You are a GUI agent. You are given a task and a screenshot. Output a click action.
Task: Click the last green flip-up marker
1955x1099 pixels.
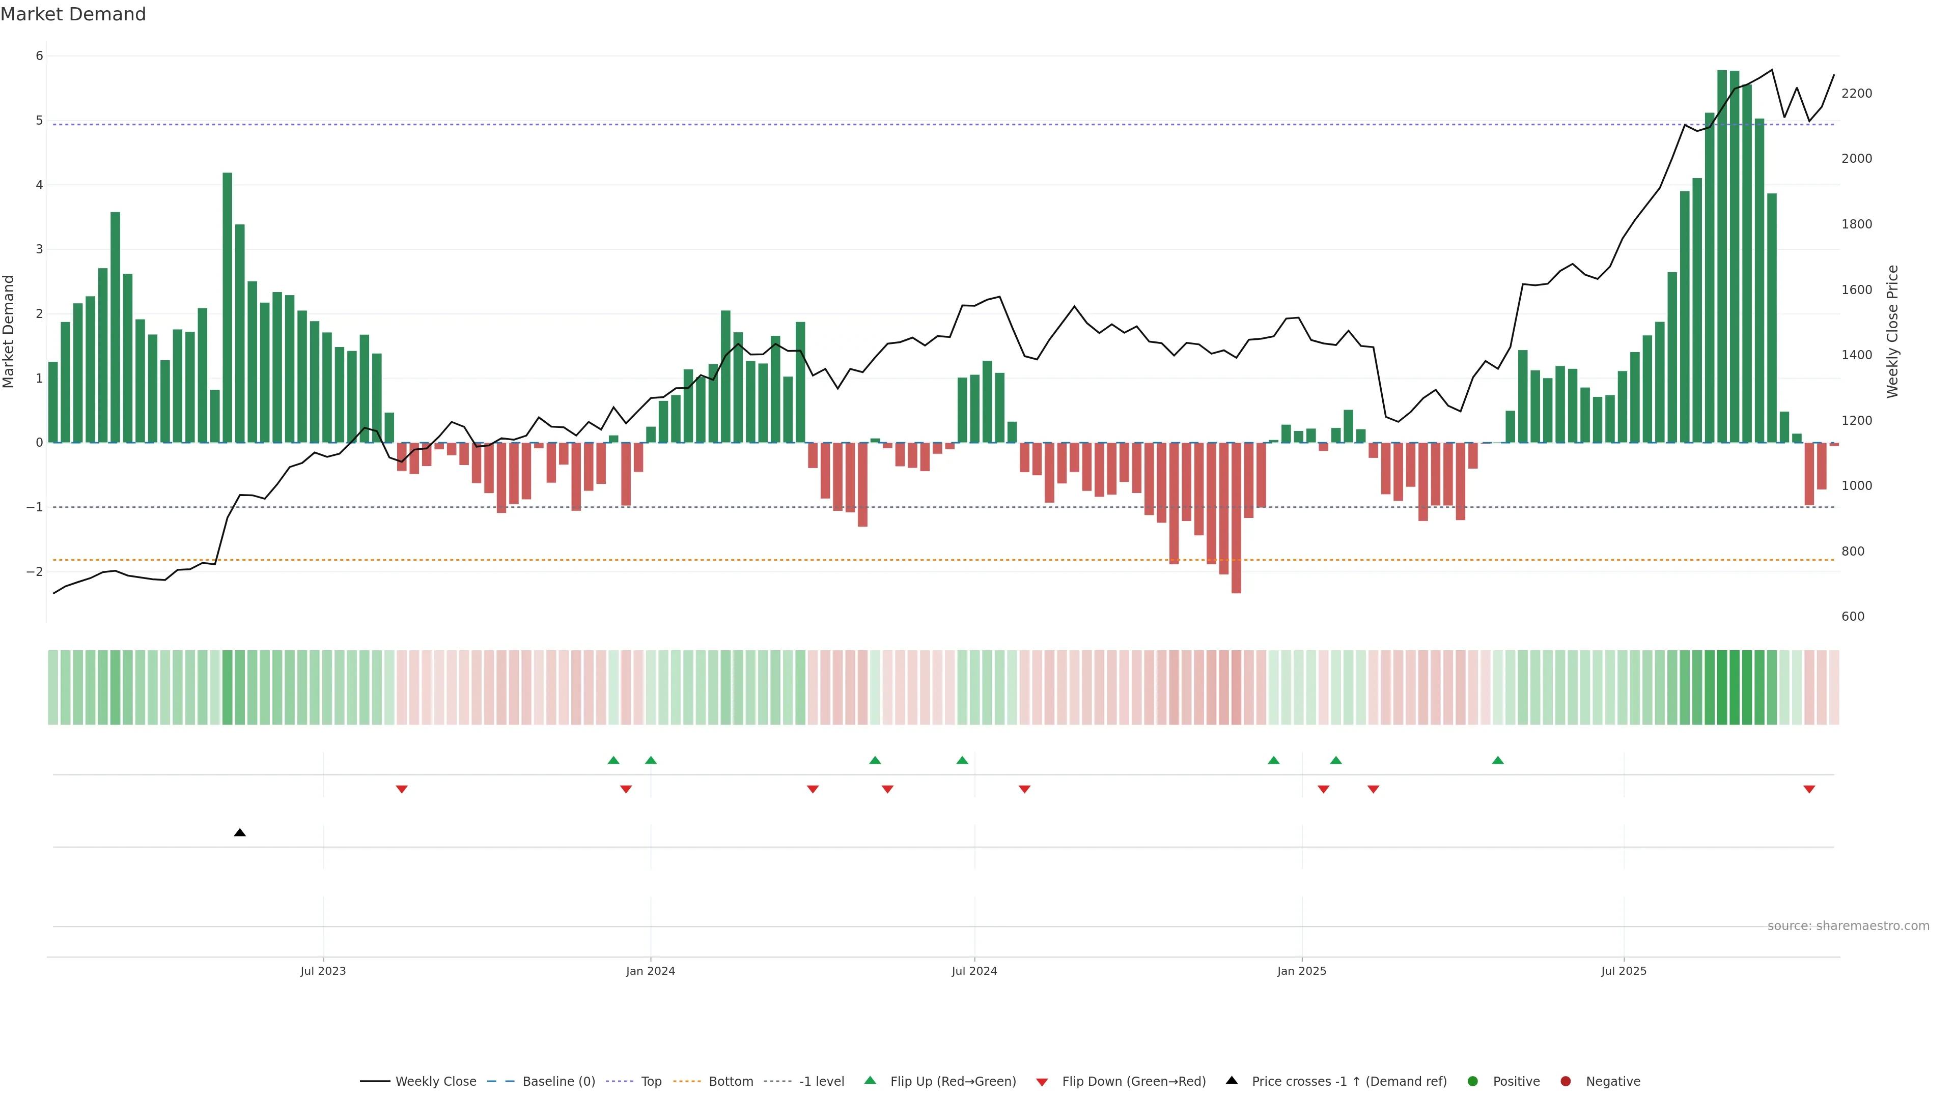pyautogui.click(x=1497, y=760)
